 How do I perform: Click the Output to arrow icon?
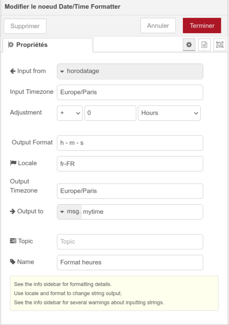pos(13,211)
